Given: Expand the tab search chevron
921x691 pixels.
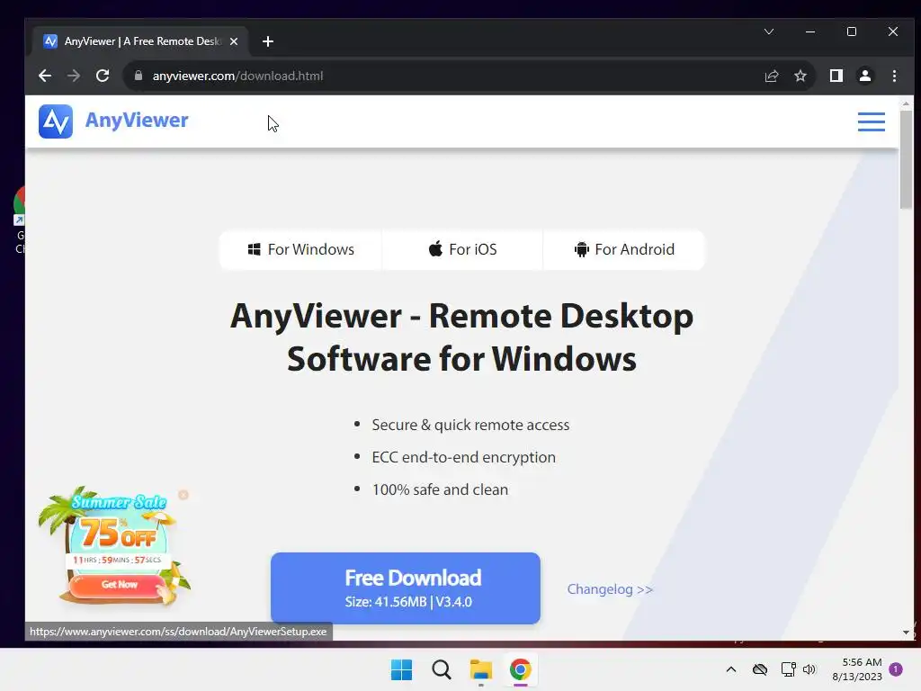Looking at the screenshot, I should click(769, 31).
